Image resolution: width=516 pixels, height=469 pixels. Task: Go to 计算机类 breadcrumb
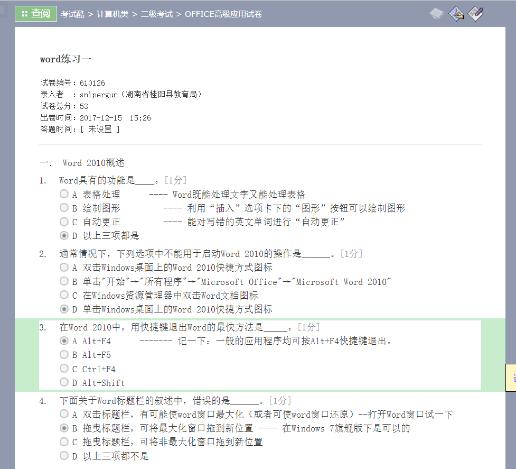(x=112, y=14)
